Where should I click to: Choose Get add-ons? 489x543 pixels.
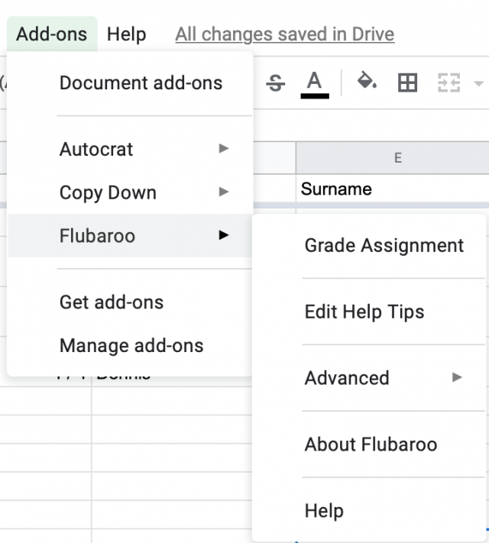130,302
